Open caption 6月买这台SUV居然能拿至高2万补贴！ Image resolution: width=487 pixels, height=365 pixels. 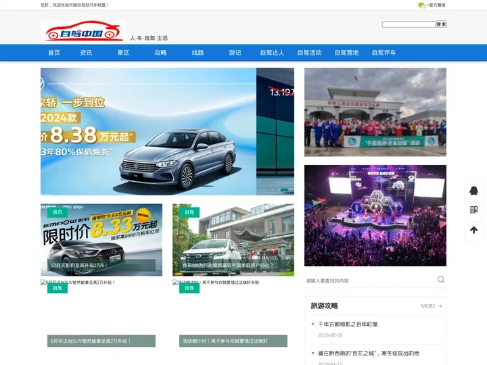[x=101, y=341]
